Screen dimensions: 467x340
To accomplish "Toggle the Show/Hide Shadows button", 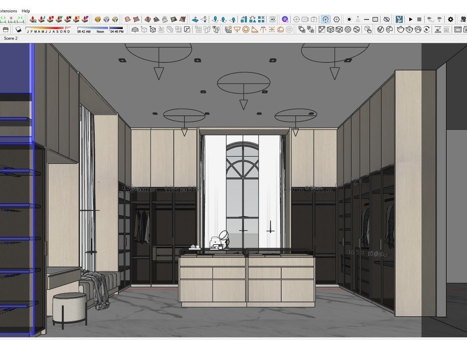I will [x=19, y=30].
